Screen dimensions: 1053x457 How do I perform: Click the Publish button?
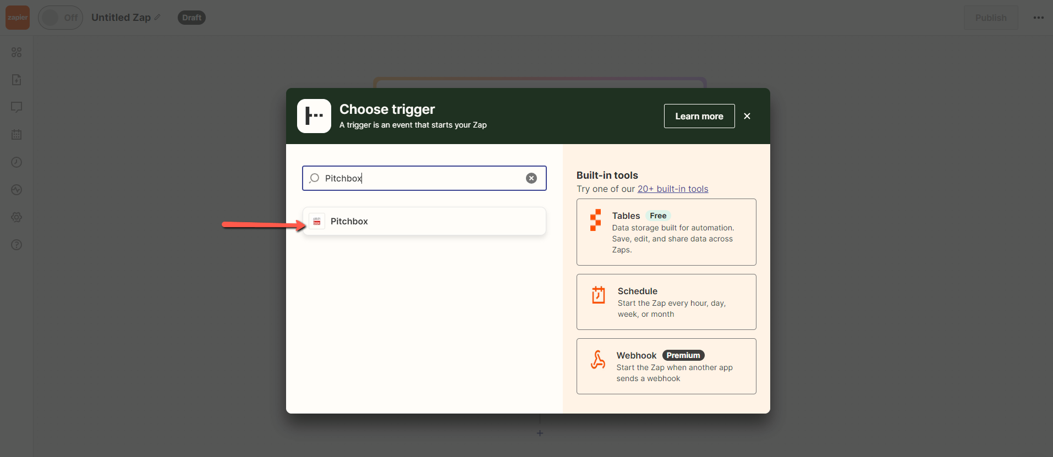pos(991,18)
